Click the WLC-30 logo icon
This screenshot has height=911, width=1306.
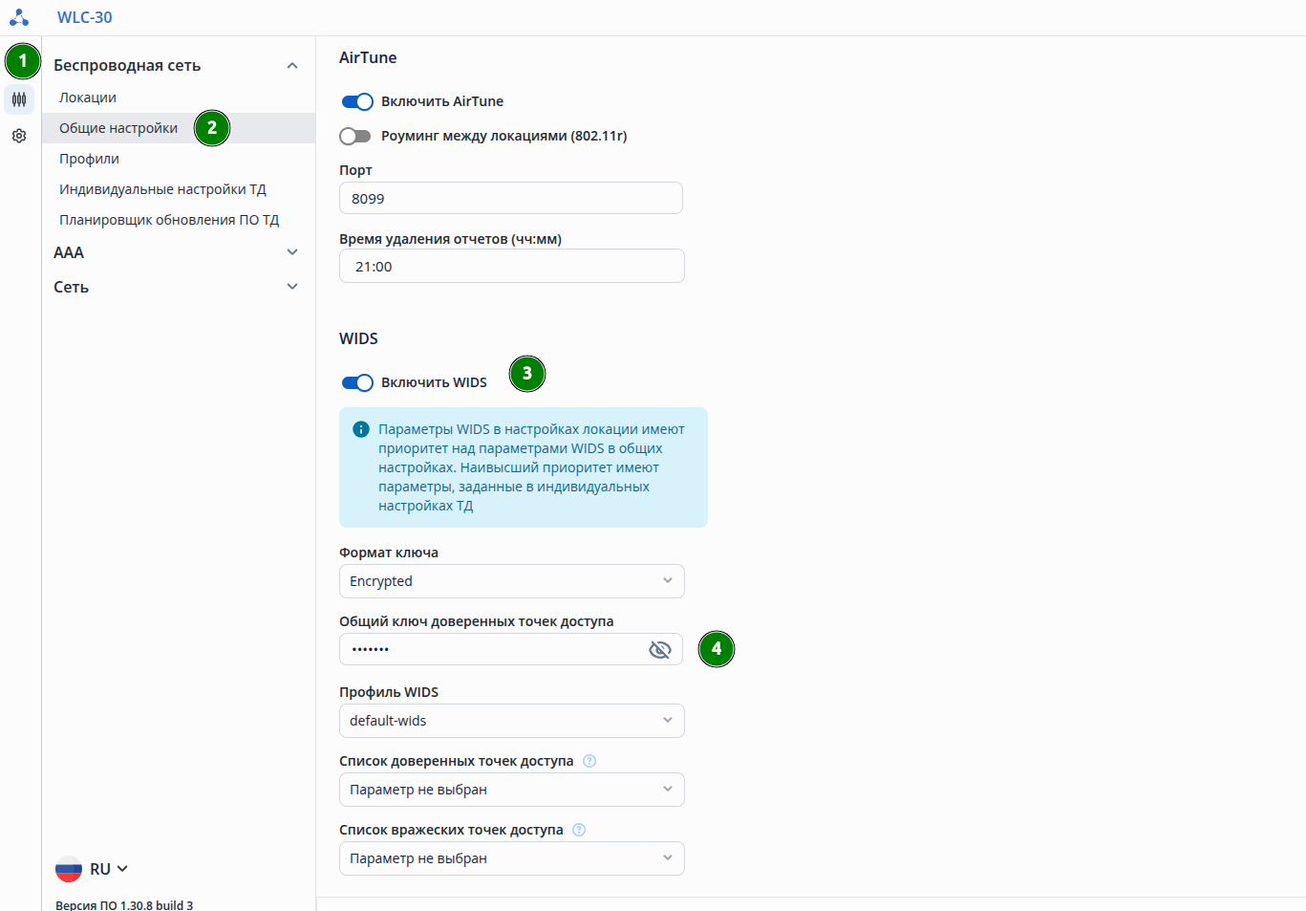point(19,17)
